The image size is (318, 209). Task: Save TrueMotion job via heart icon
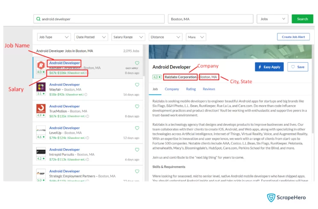[x=137, y=106]
